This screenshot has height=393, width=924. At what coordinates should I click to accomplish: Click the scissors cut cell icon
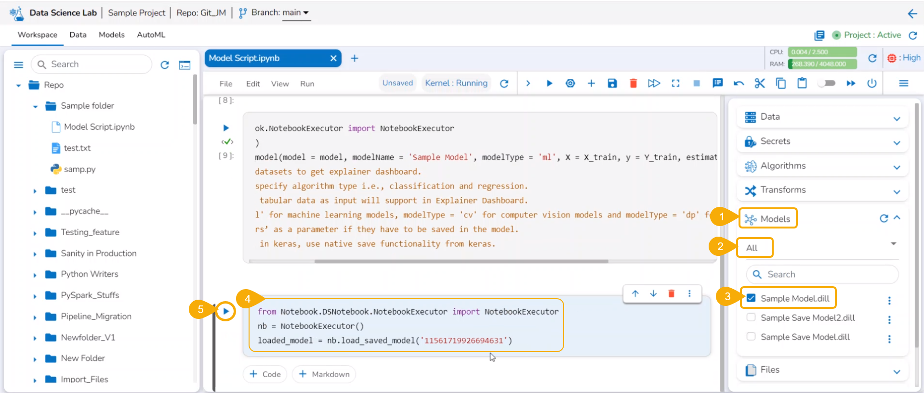759,83
